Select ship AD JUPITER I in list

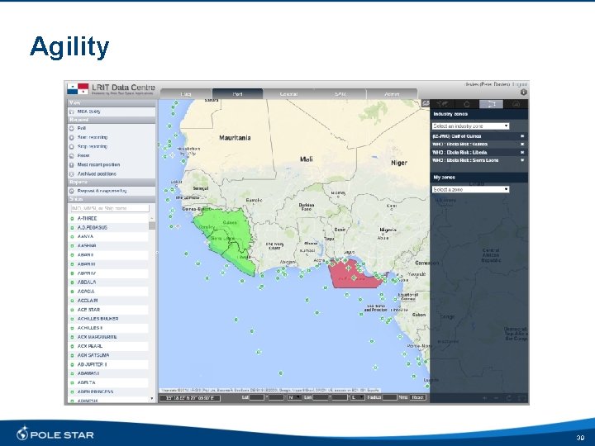[108, 364]
